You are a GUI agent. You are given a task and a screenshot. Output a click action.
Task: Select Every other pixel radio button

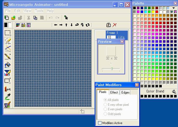click(105, 104)
